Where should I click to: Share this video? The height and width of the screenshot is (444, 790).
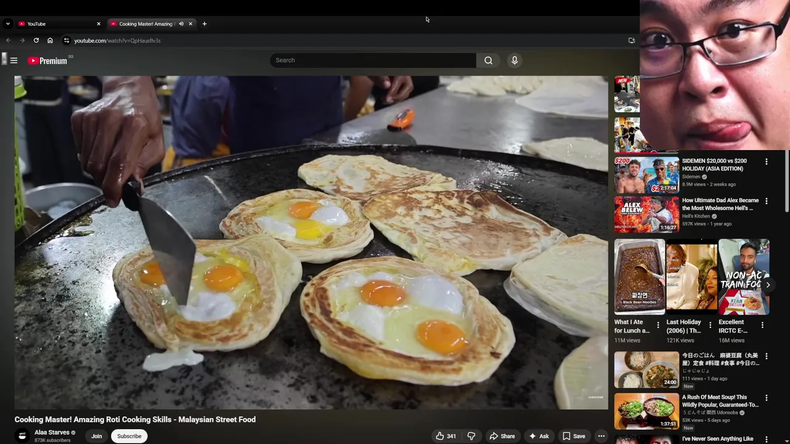502,436
